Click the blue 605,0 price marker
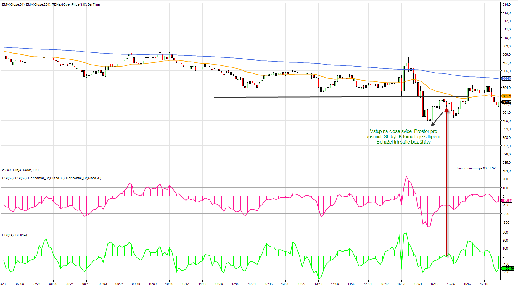The width and height of the screenshot is (518, 288). [x=506, y=78]
